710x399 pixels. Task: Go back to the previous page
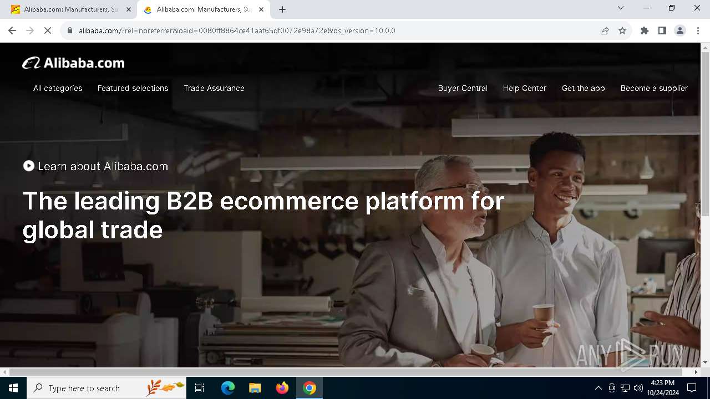pyautogui.click(x=12, y=30)
